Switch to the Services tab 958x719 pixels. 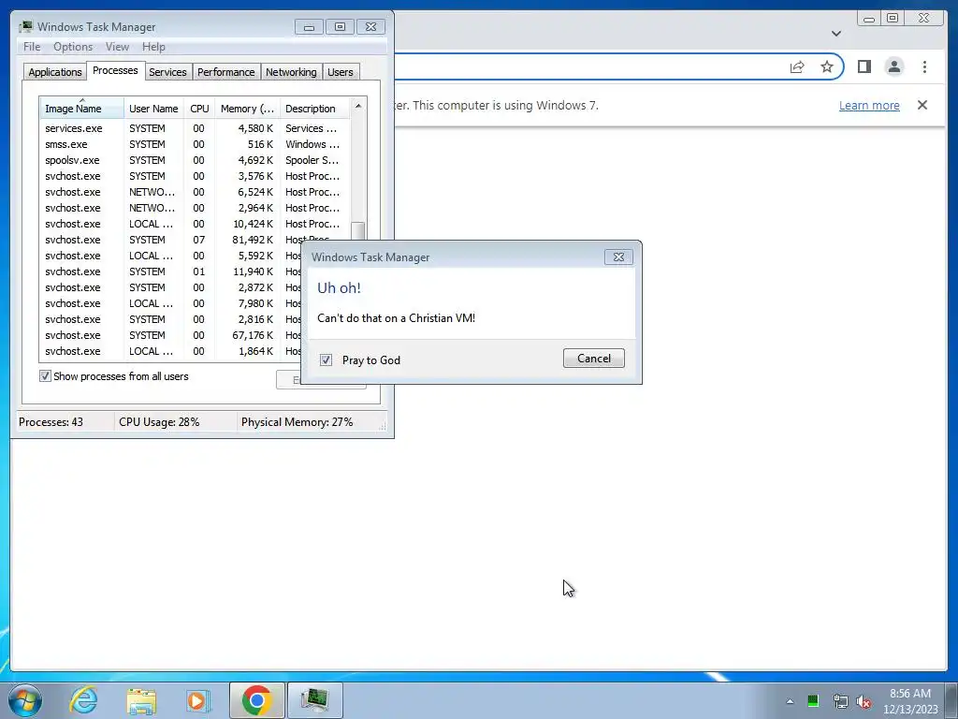click(x=167, y=72)
